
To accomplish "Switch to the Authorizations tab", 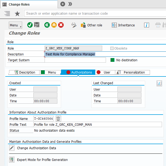I will coord(79,72).
